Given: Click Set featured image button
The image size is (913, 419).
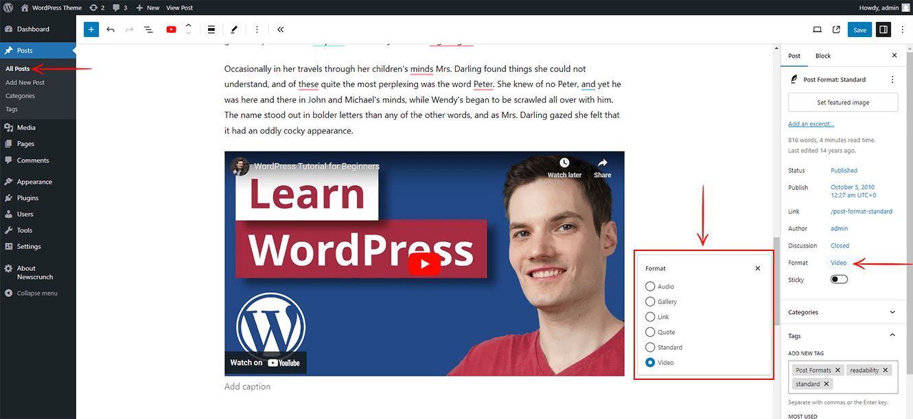Looking at the screenshot, I should (843, 102).
